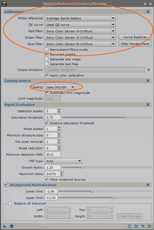Click the Saturation threshold value field
This screenshot has height=230, width=154.
53,117
